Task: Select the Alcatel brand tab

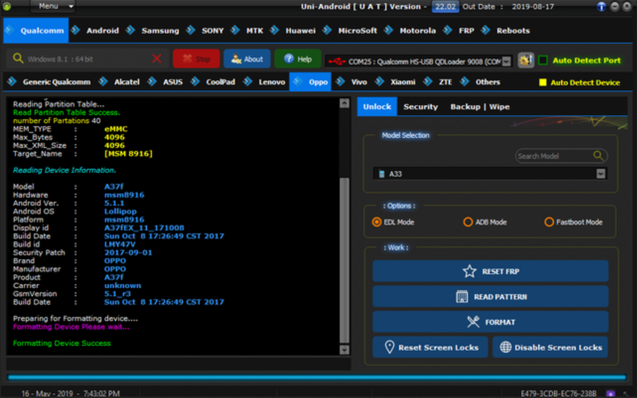Action: (127, 82)
